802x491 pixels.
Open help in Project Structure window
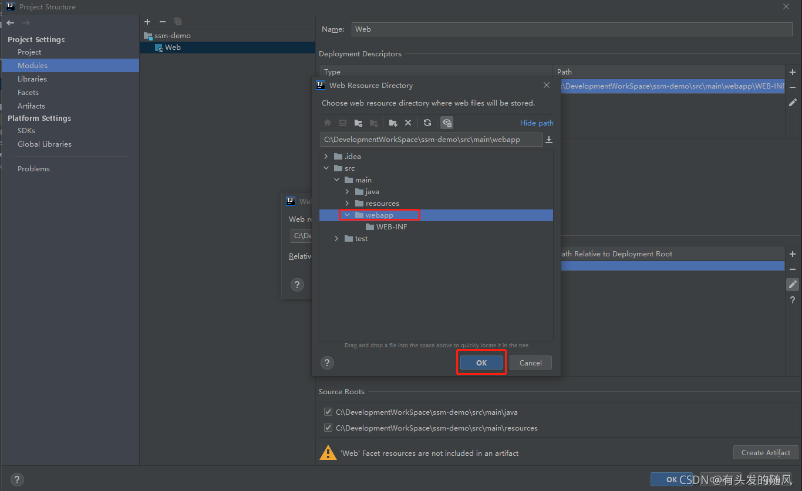point(17,479)
